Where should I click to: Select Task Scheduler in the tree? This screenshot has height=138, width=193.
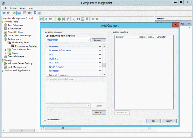click(x=15, y=25)
